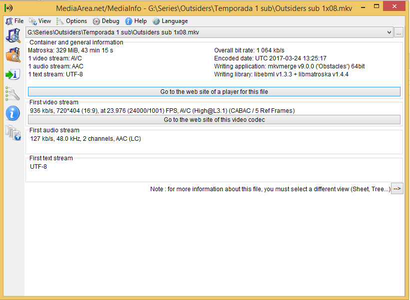Click the file path combo box field
Viewport: 410px width, 300px height.
209,32
